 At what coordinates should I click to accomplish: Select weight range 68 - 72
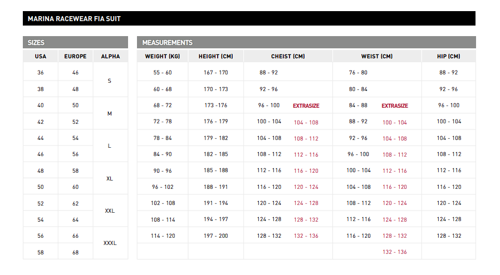[163, 106]
